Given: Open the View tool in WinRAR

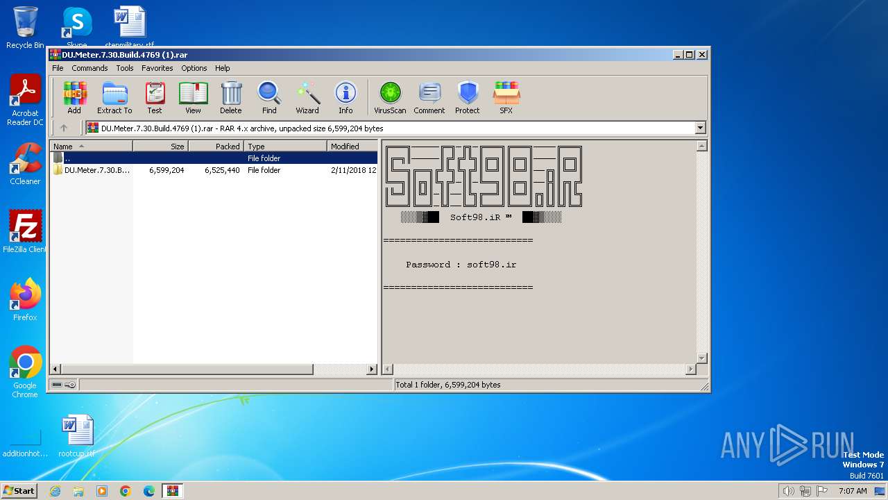Looking at the screenshot, I should pyautogui.click(x=193, y=97).
